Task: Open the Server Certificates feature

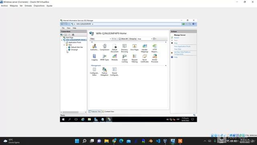Action: (145, 58)
